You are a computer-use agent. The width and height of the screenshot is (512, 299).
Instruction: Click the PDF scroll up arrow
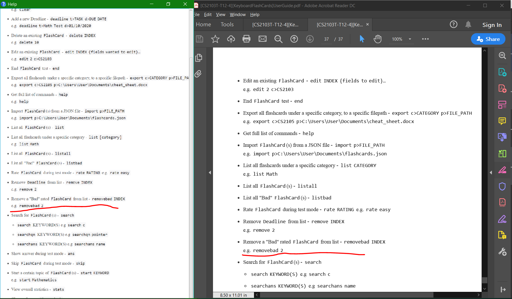click(484, 50)
